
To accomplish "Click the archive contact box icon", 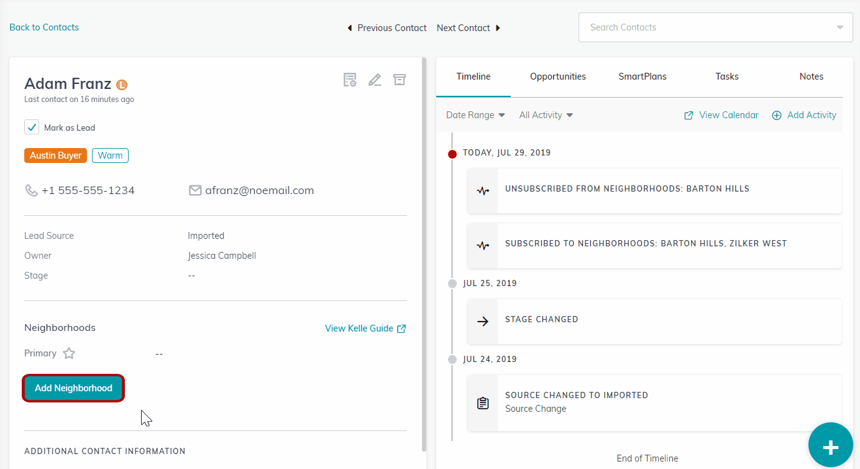I will pos(399,80).
